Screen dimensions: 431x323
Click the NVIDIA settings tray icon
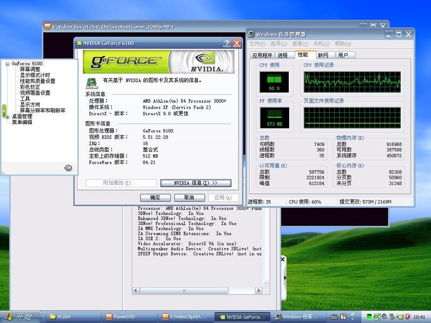pos(400,317)
